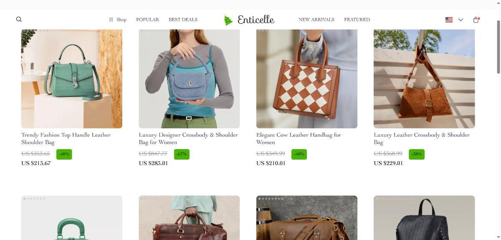This screenshot has width=501, height=240.
Task: Open the FEATURED link
Action: tap(357, 20)
